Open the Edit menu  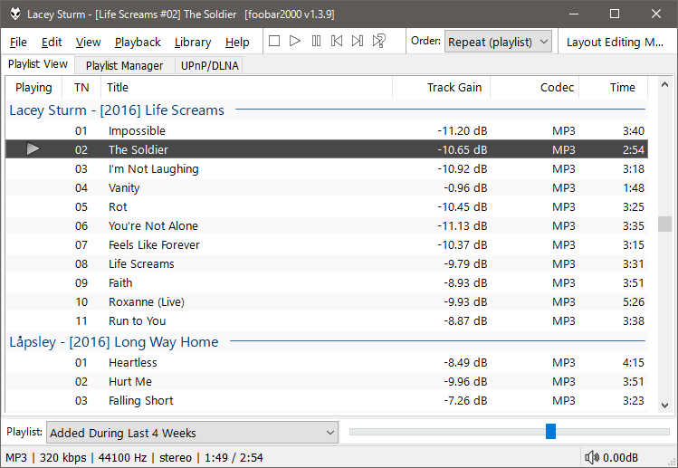(x=52, y=42)
